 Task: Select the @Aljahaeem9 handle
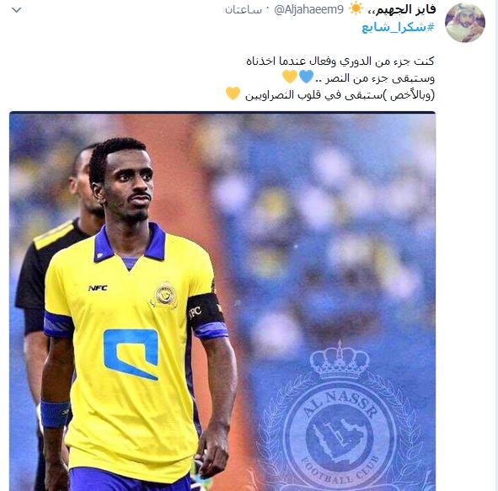pos(308,10)
